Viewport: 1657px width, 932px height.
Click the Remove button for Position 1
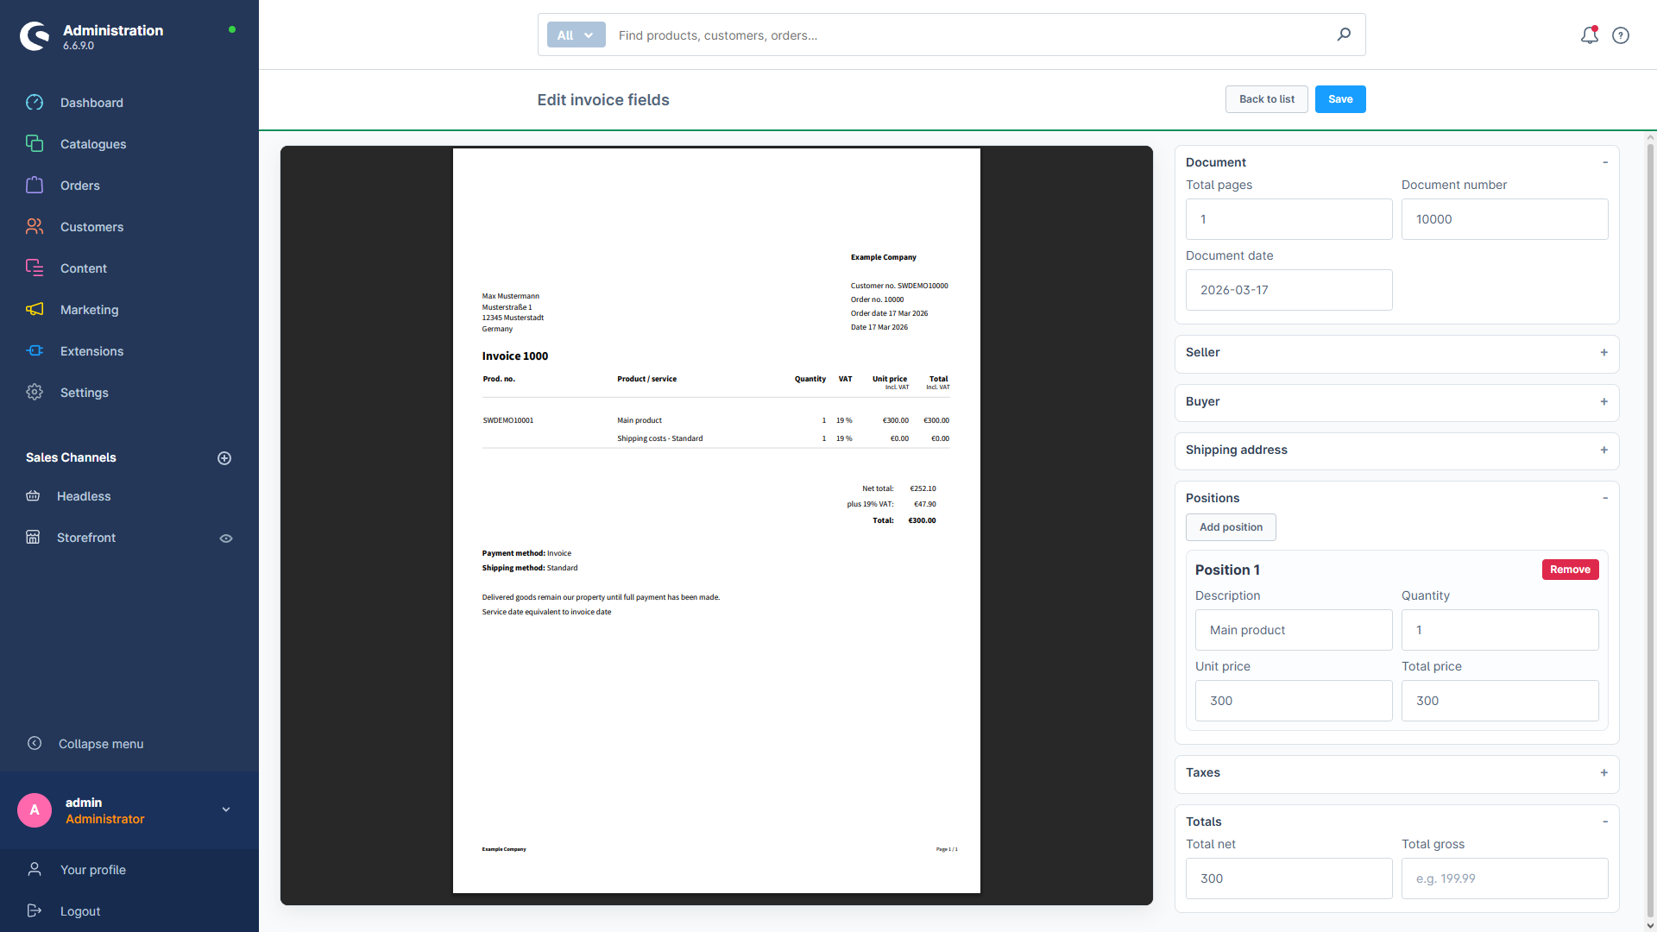point(1570,570)
